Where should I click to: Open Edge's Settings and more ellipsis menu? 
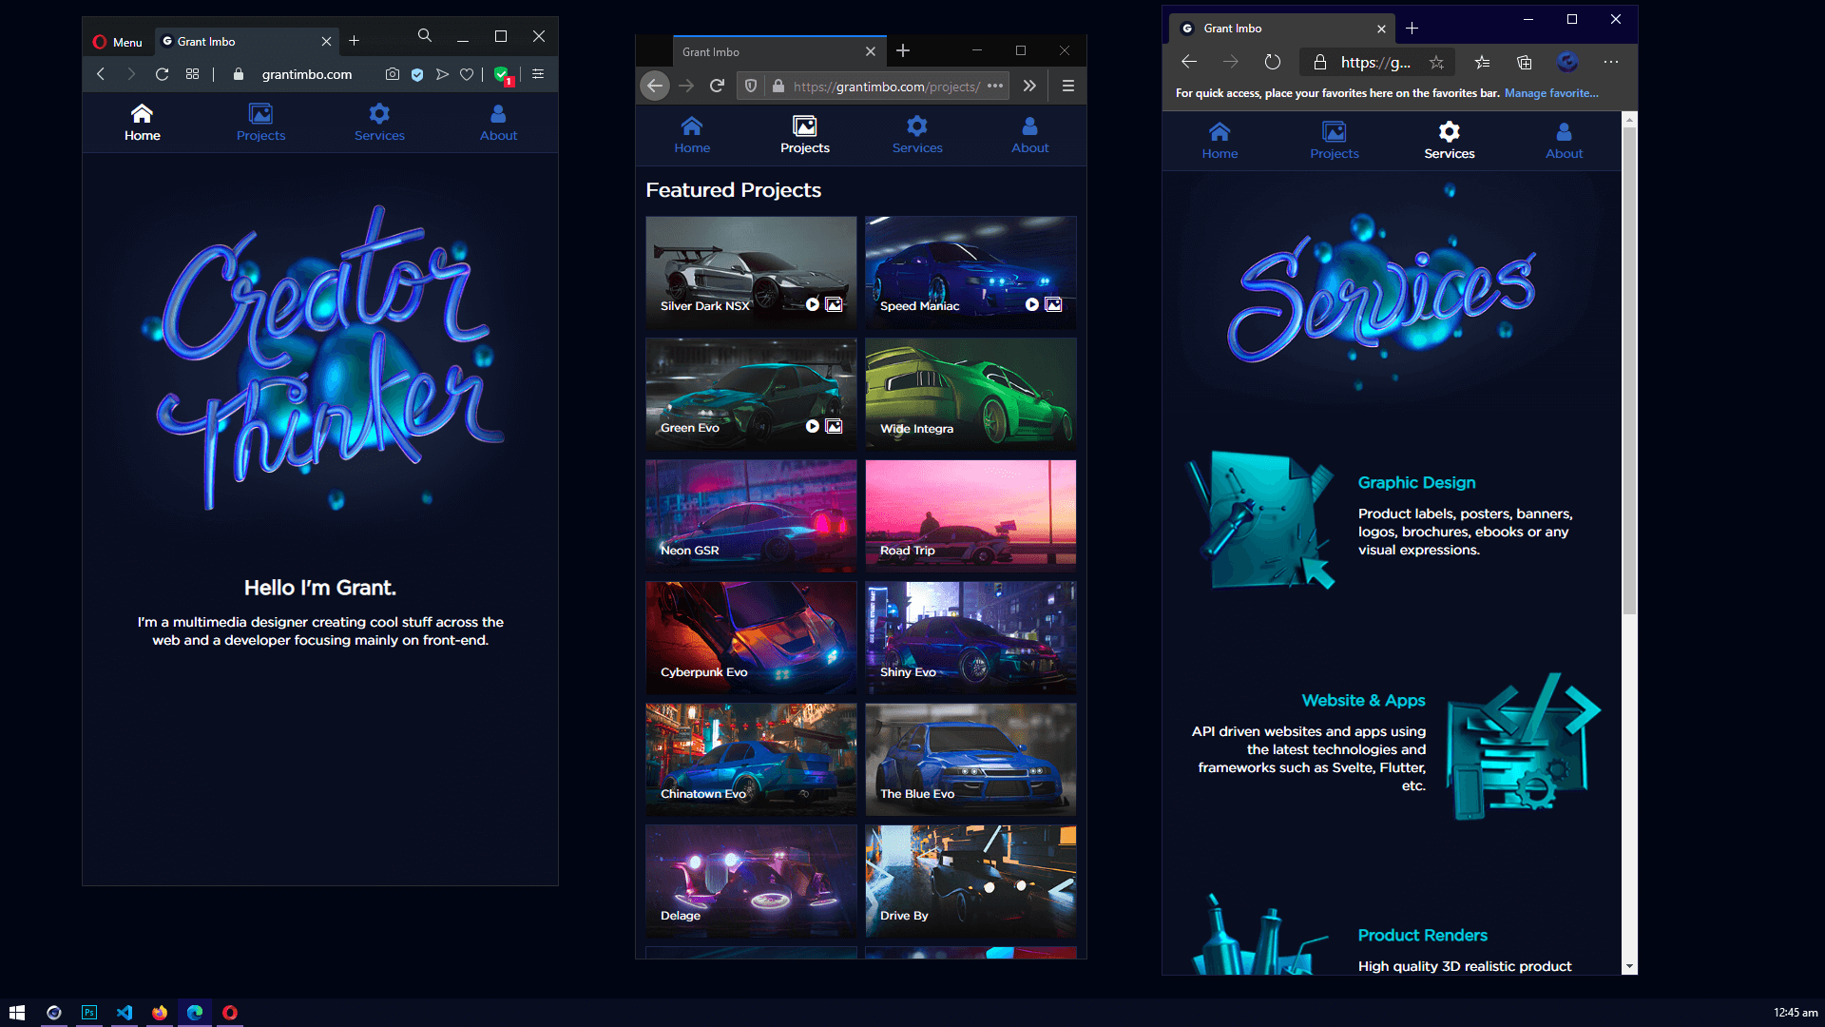pos(1610,63)
